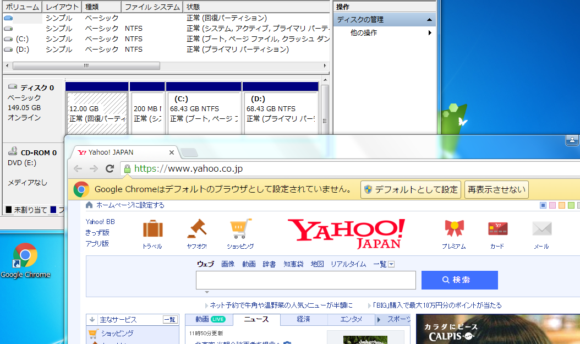Open the Google Chrome desktop shortcut
Viewport: 580px width, 344px height.
(25, 260)
